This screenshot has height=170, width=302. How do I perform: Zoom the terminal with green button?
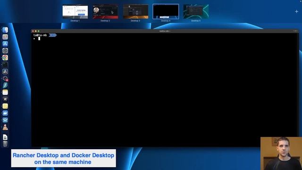click(x=39, y=31)
